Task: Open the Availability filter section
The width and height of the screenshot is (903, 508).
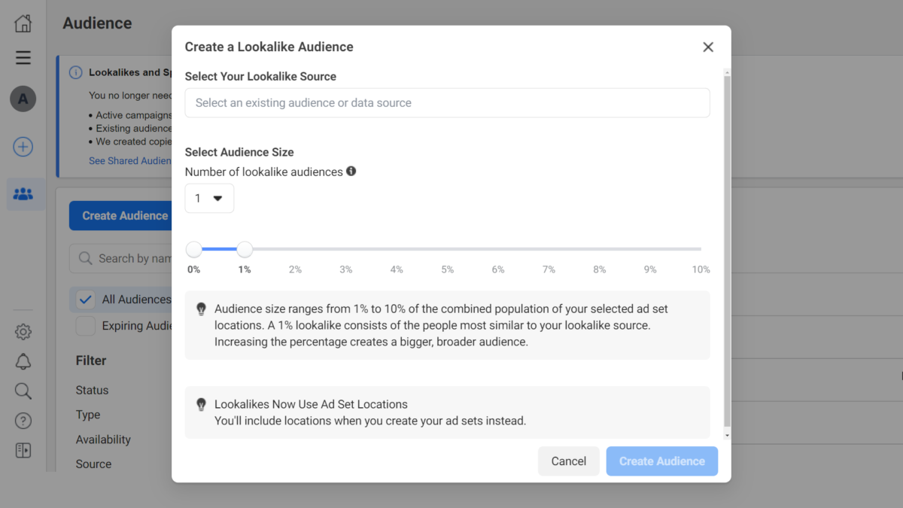Action: [105, 440]
